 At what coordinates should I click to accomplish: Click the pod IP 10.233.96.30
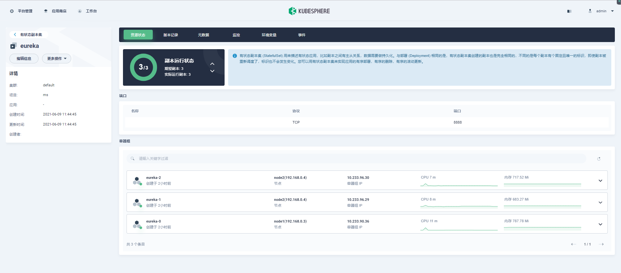[x=358, y=178]
